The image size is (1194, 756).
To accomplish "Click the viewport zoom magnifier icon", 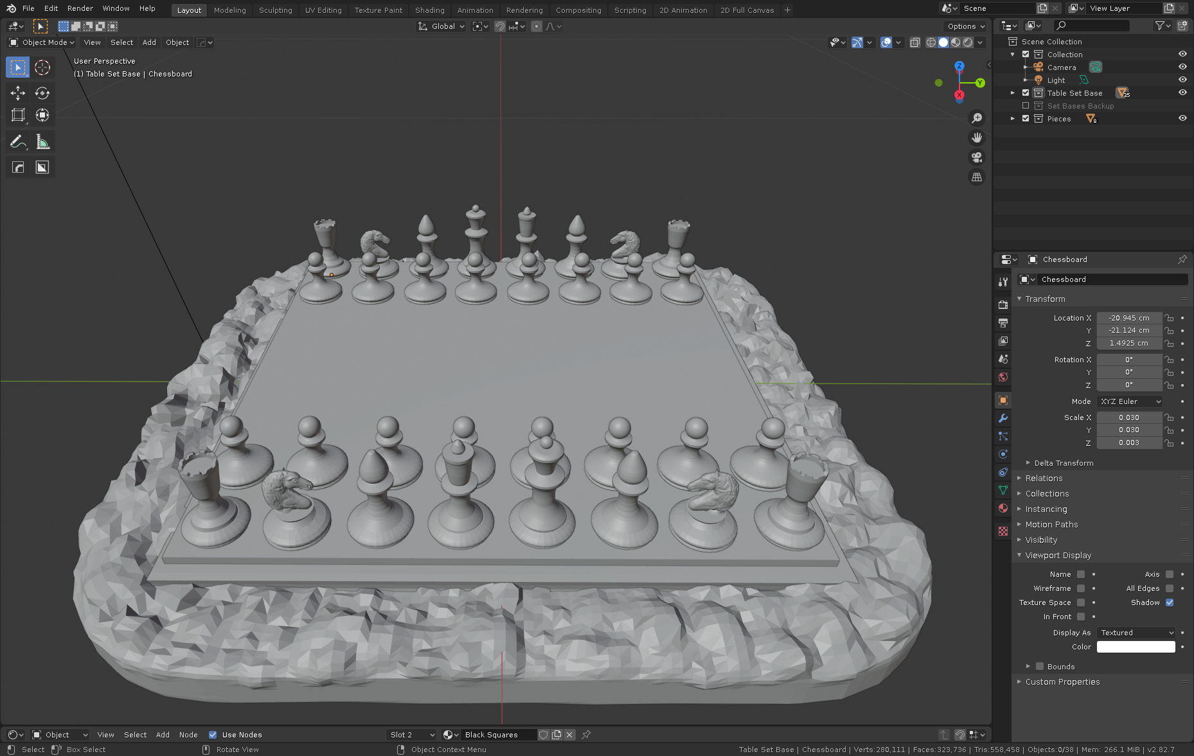I will coord(977,118).
